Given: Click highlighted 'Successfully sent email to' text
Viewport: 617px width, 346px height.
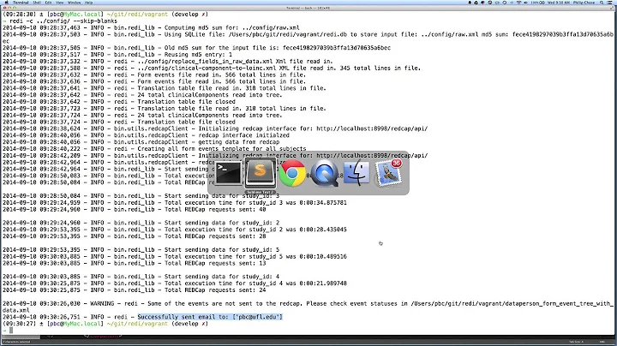Looking at the screenshot, I should [210, 317].
